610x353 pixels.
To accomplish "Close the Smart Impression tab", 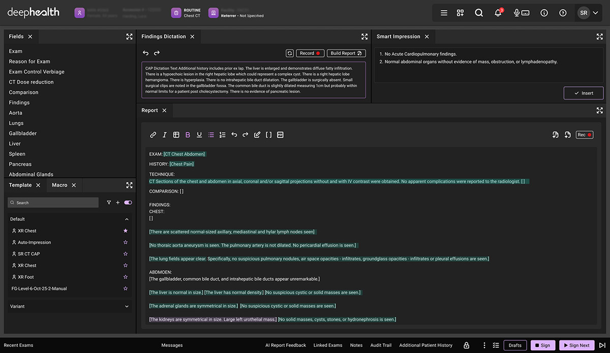I will pos(426,37).
